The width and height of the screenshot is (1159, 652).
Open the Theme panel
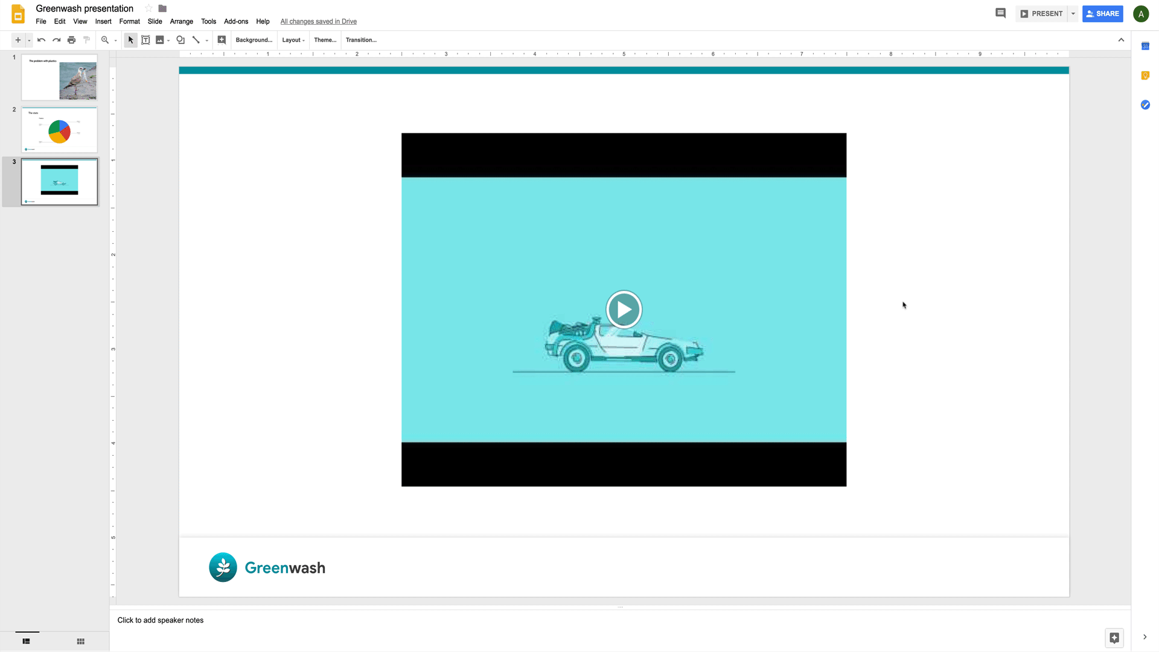pyautogui.click(x=325, y=40)
